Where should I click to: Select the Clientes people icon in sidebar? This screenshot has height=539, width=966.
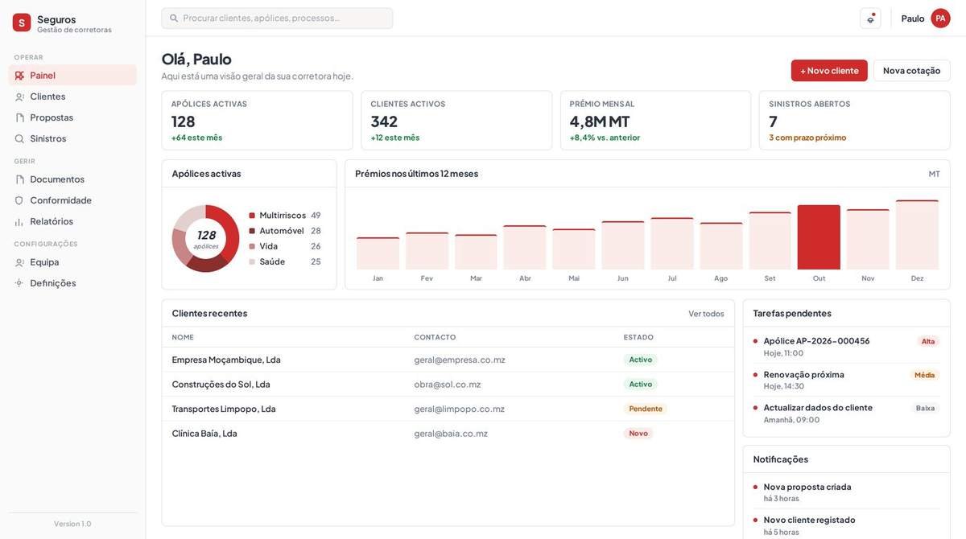coord(19,97)
